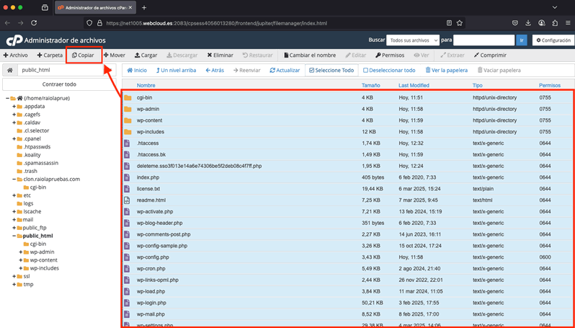Expand the .cagefs tree folder

tap(14, 115)
